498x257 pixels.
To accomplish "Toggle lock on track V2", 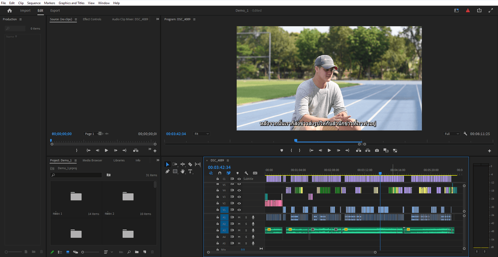I will coord(217,203).
